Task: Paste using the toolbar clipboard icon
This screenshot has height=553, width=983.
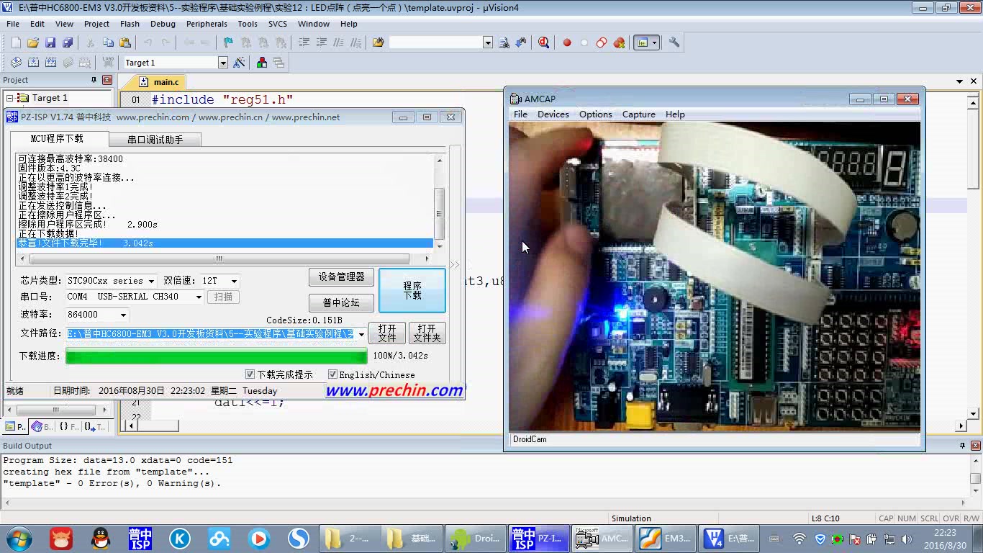Action: pyautogui.click(x=125, y=42)
